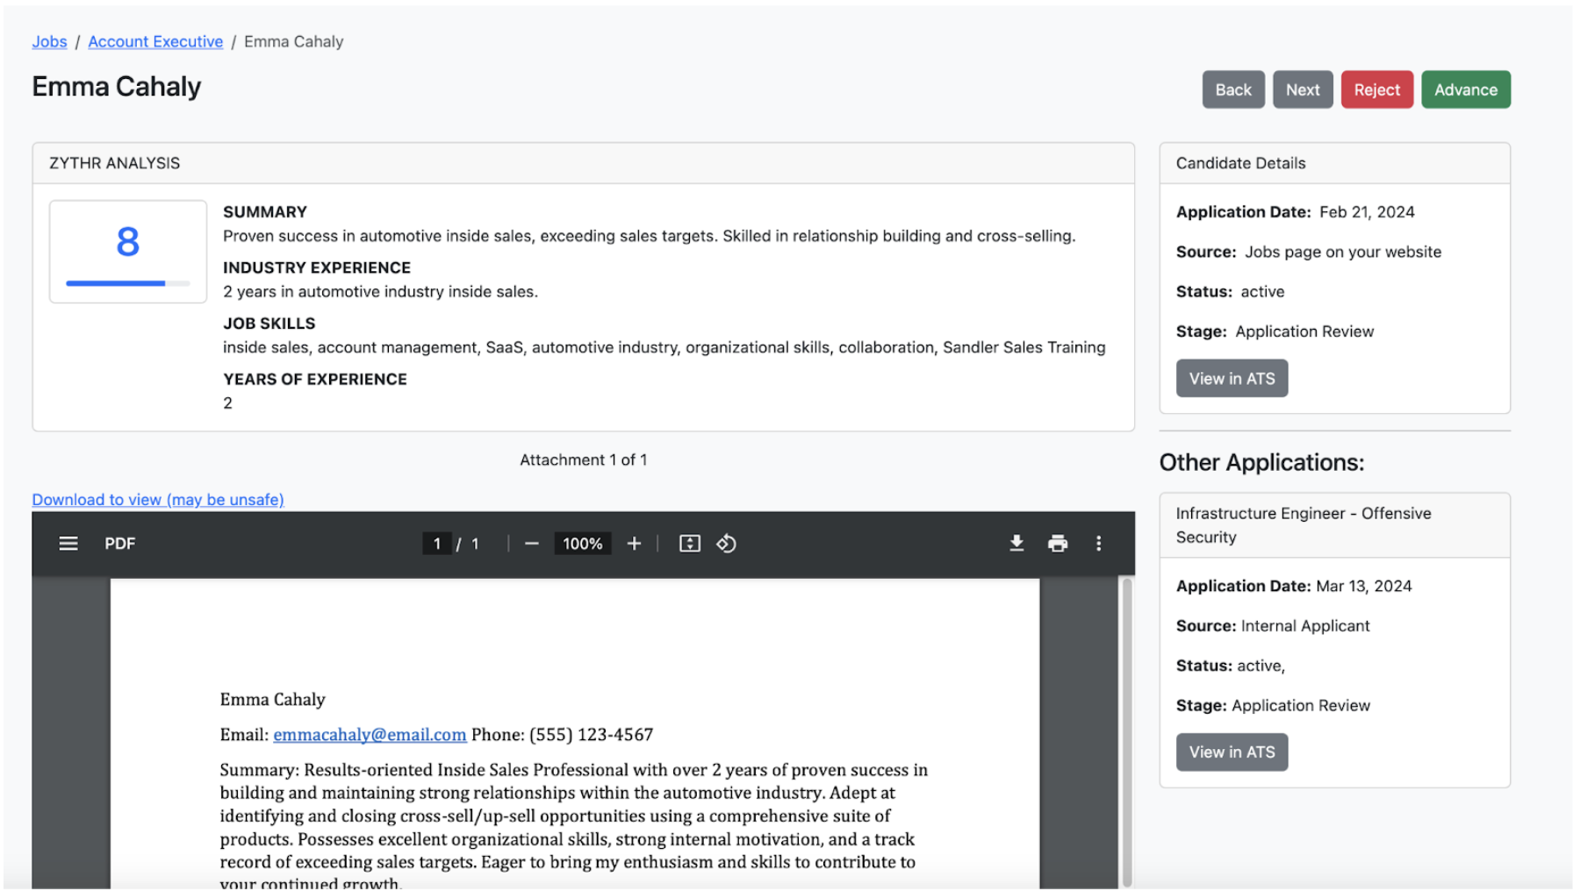Go to the Jobs breadcrumb link
Screen dimensions: 1573x891
pos(50,41)
